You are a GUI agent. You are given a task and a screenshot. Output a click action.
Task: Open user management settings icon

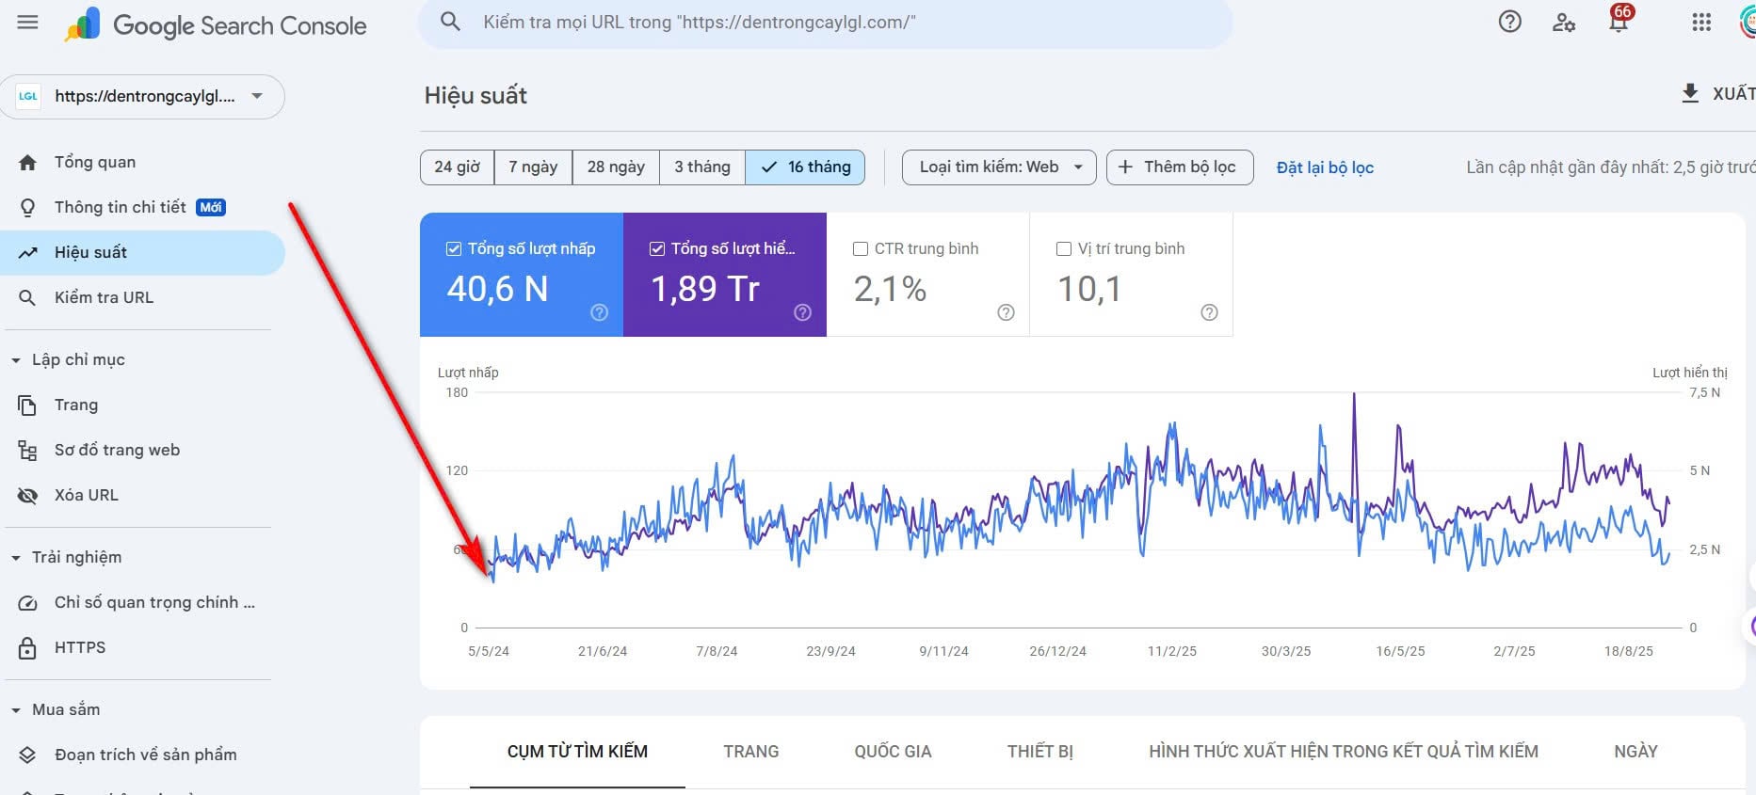point(1564,22)
